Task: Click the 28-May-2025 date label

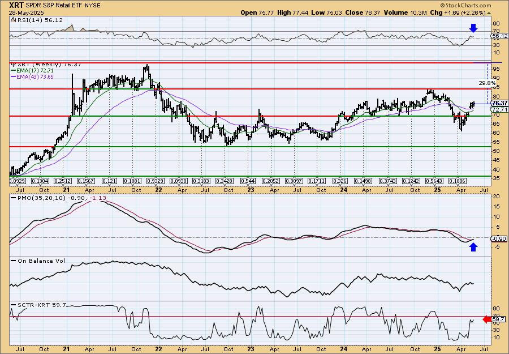Action: (25, 12)
